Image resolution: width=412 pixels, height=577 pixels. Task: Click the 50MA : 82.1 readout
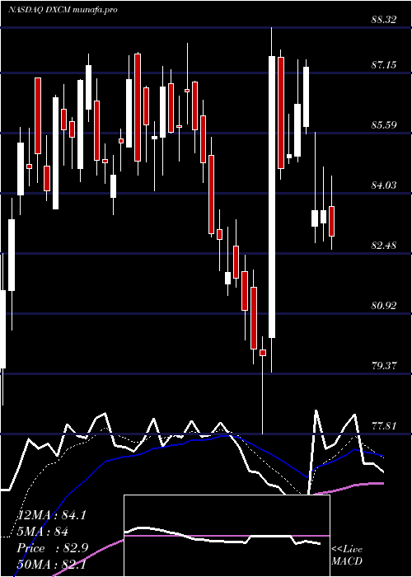click(52, 564)
